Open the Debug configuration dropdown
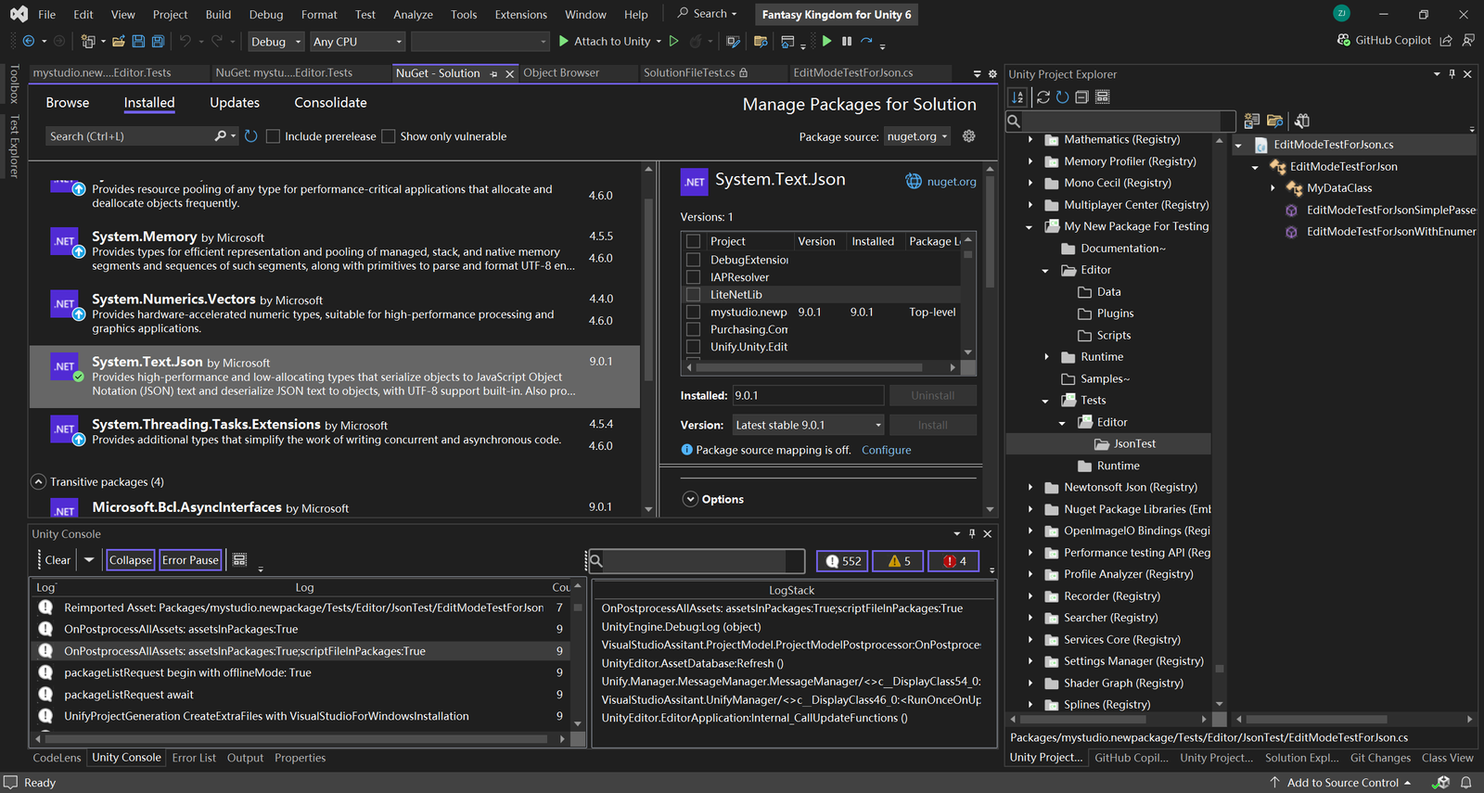1484x793 pixels. (x=275, y=42)
